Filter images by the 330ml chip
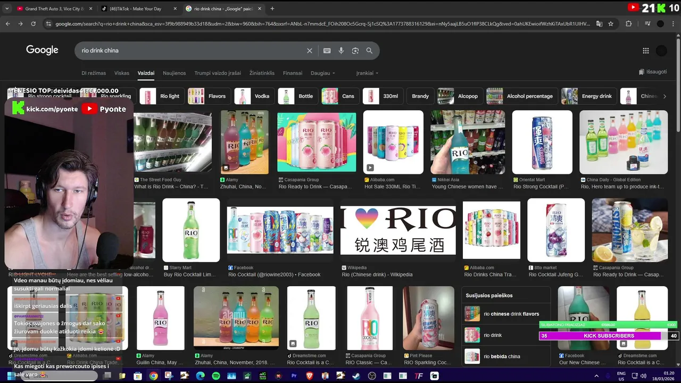 click(383, 96)
